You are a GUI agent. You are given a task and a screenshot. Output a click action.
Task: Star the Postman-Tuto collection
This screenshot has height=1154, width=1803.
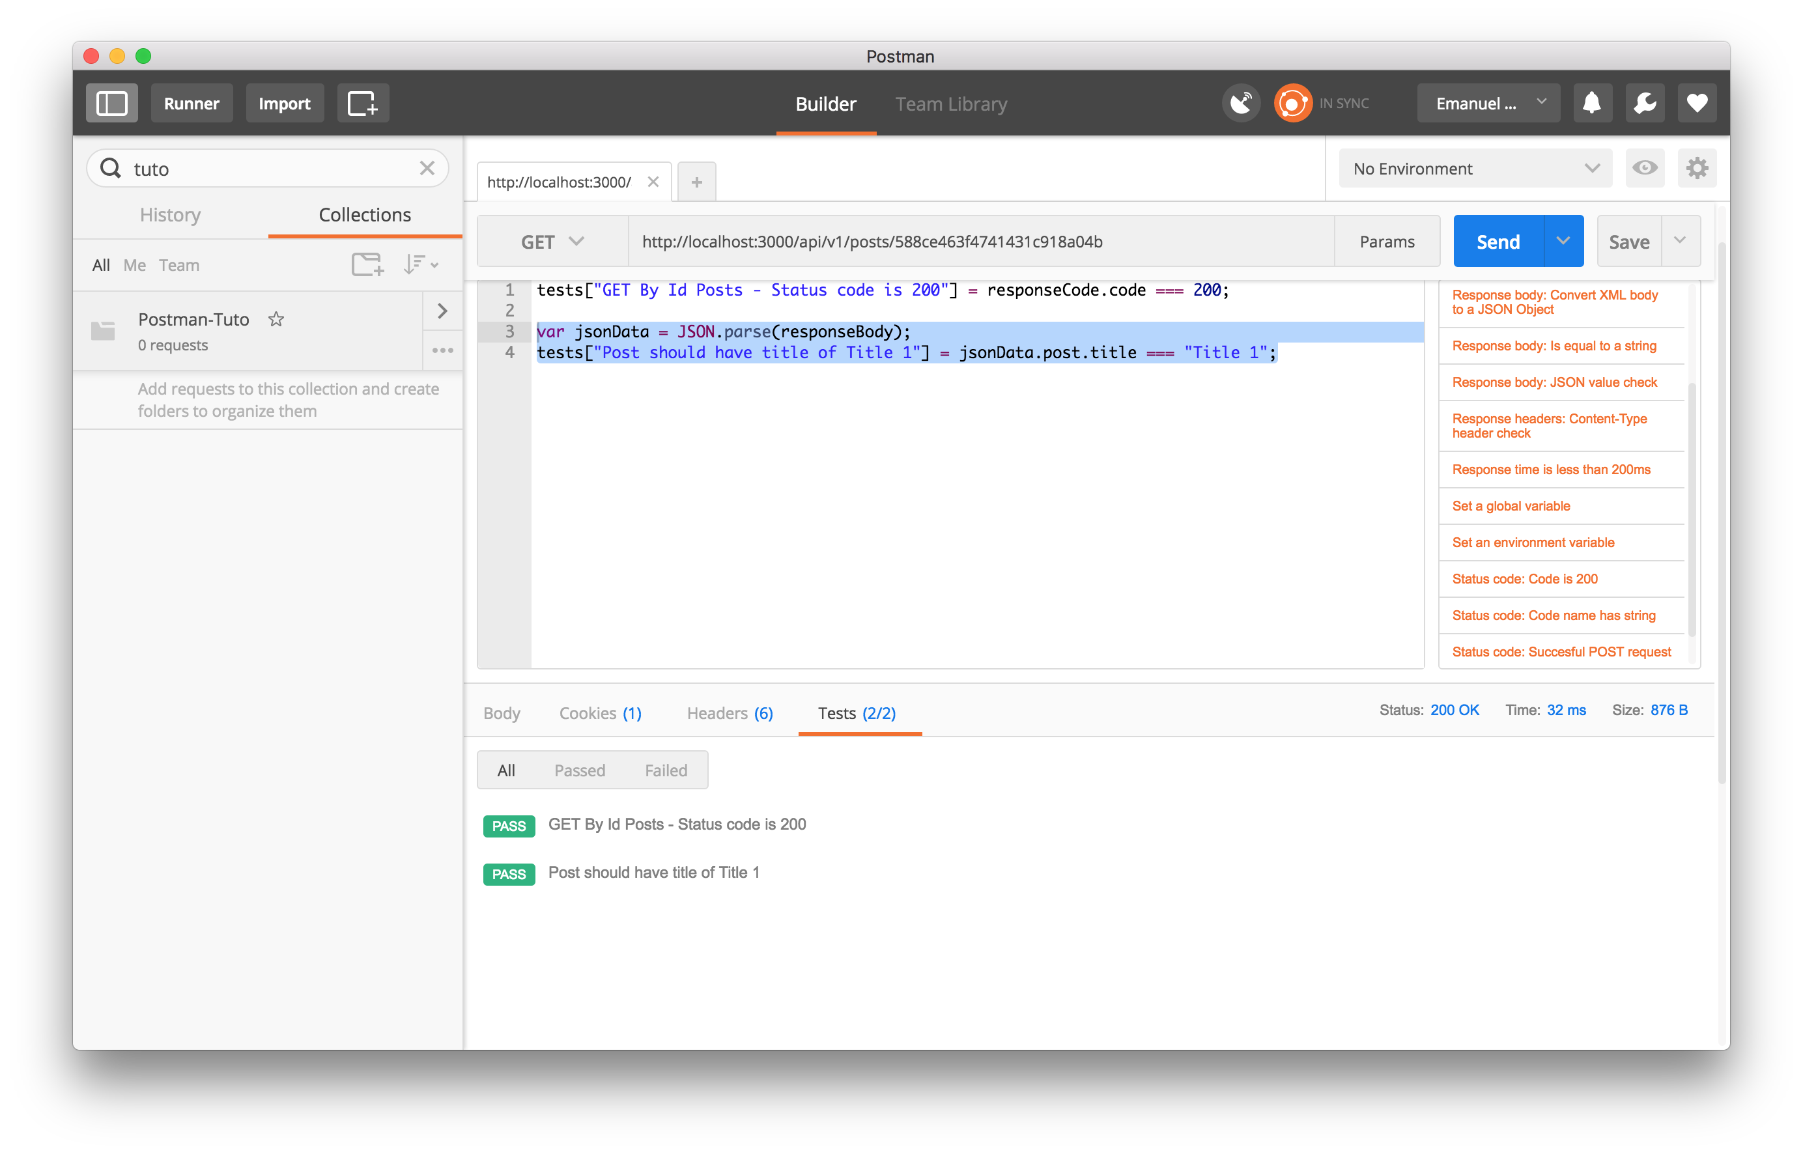[x=276, y=319]
